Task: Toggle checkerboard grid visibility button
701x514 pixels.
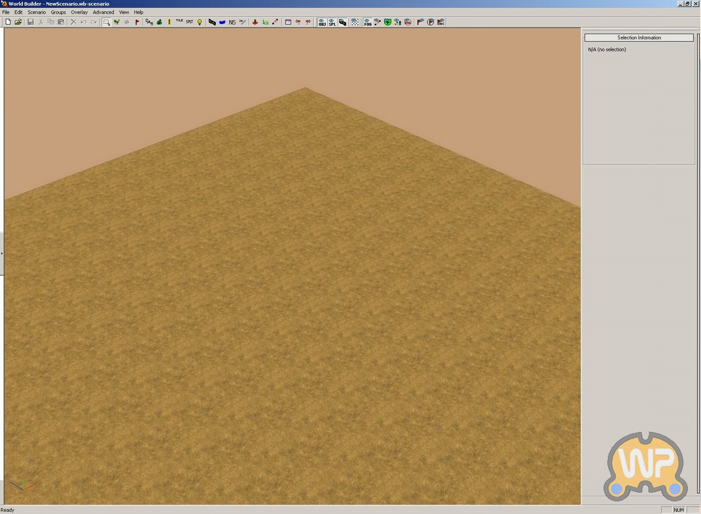Action: 355,22
